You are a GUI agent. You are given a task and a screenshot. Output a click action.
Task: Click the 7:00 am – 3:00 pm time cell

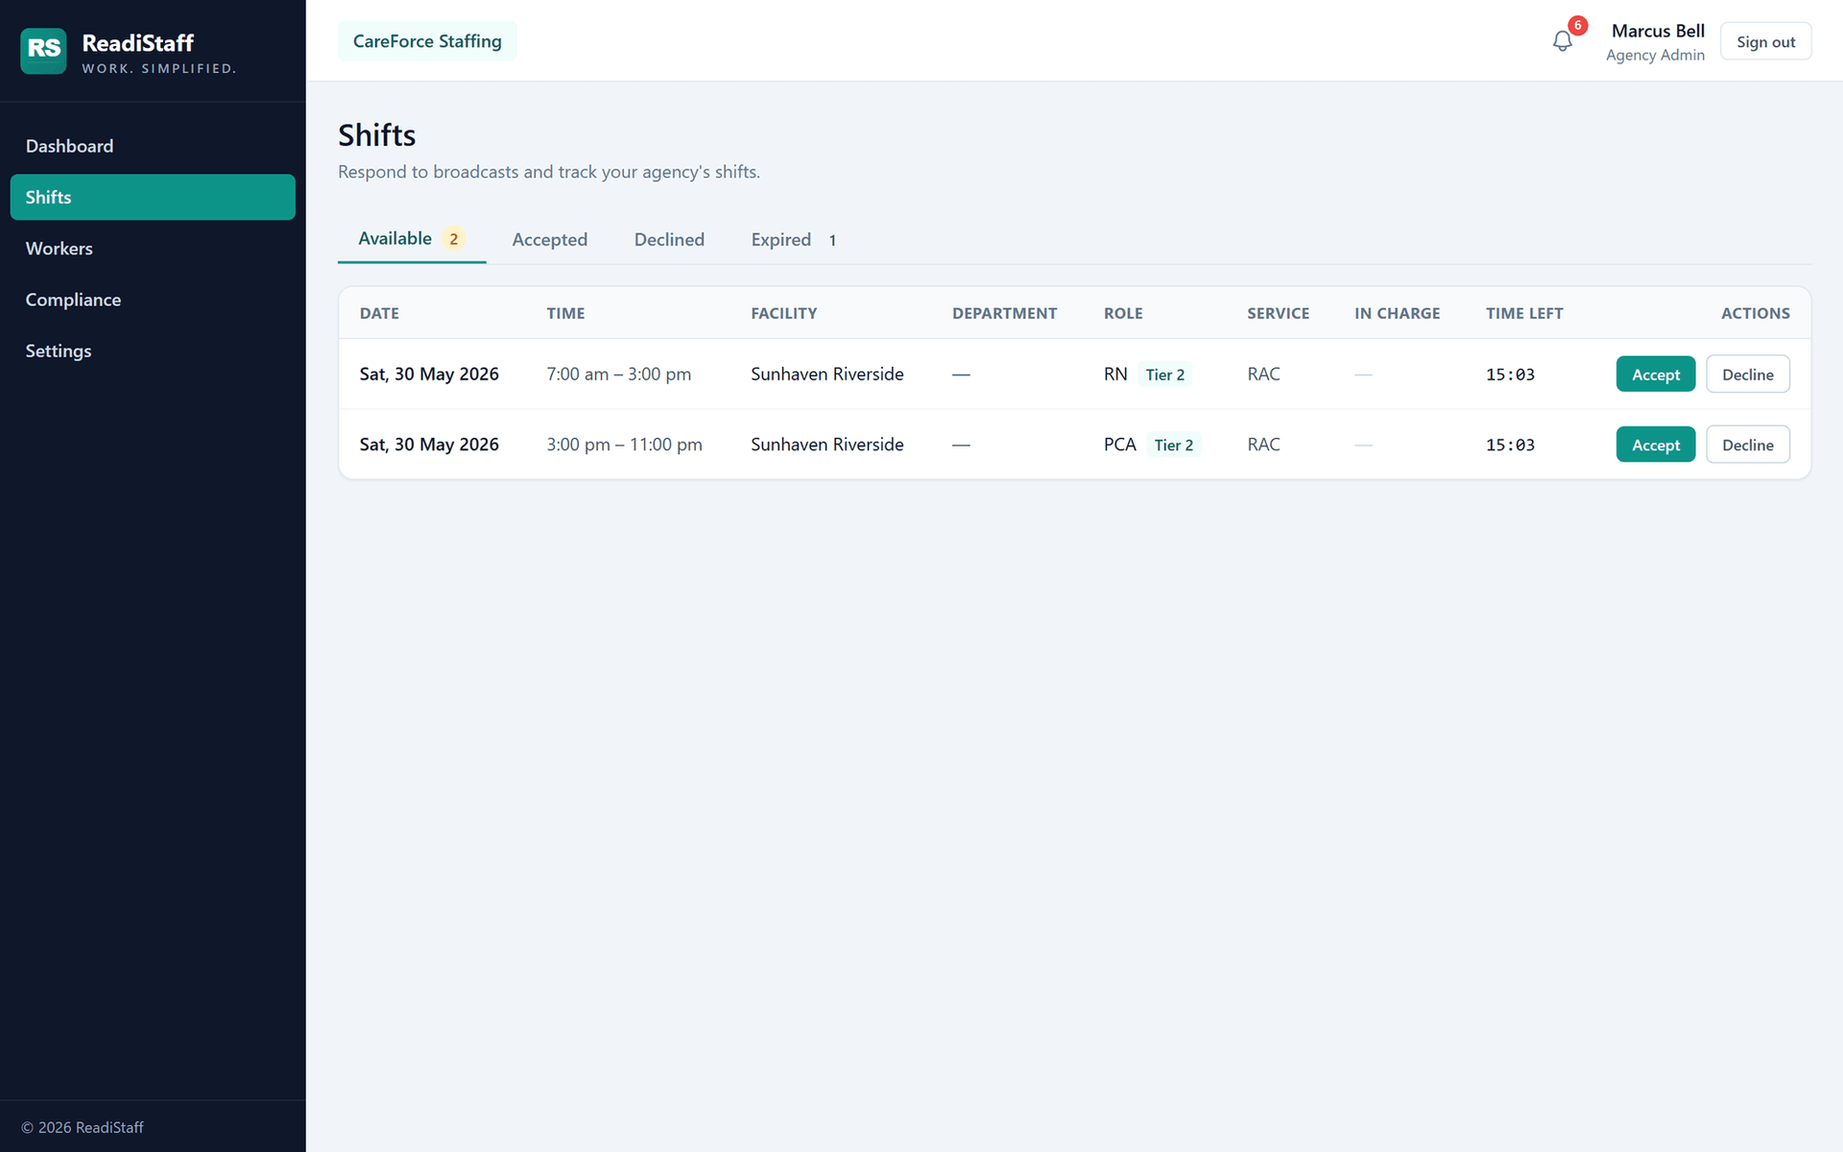(618, 374)
